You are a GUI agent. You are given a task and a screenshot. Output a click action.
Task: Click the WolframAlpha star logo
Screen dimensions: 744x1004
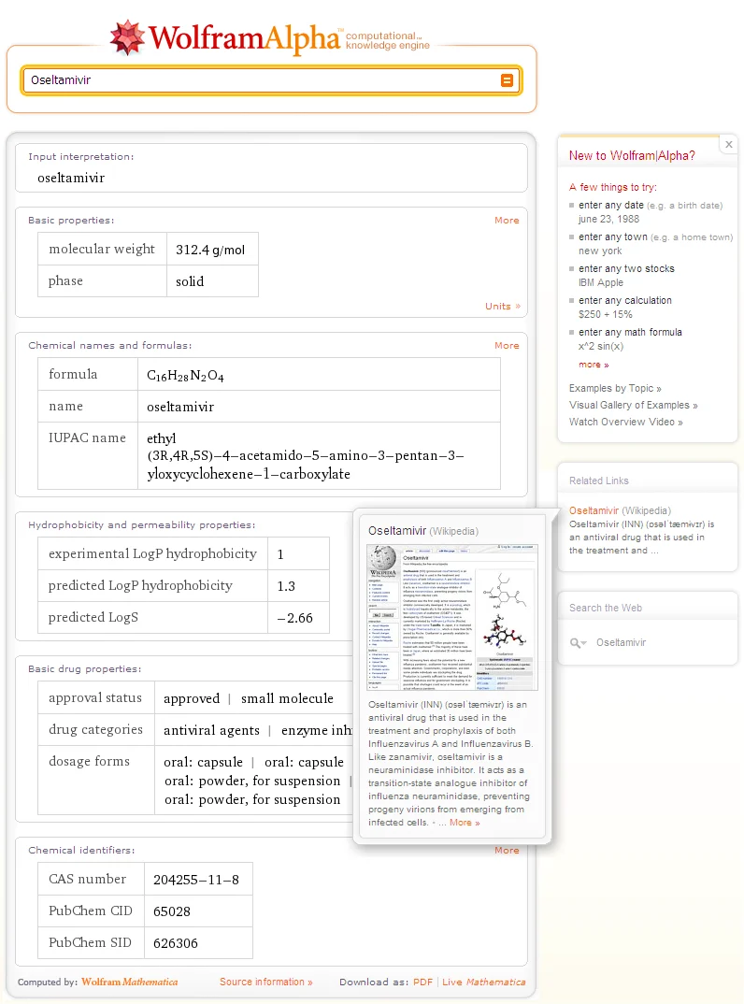coord(127,37)
